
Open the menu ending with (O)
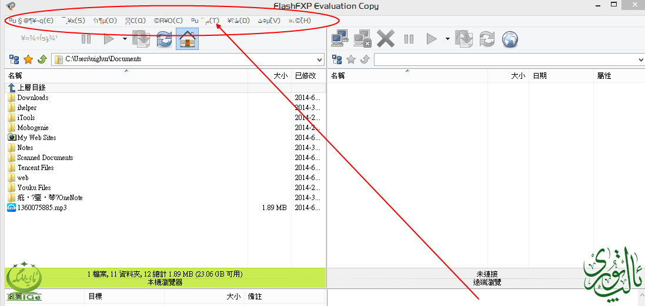[x=105, y=21]
